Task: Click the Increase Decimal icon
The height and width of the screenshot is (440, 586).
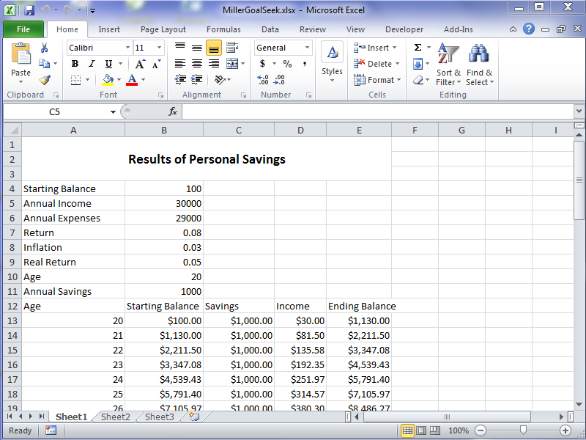Action: pyautogui.click(x=264, y=80)
